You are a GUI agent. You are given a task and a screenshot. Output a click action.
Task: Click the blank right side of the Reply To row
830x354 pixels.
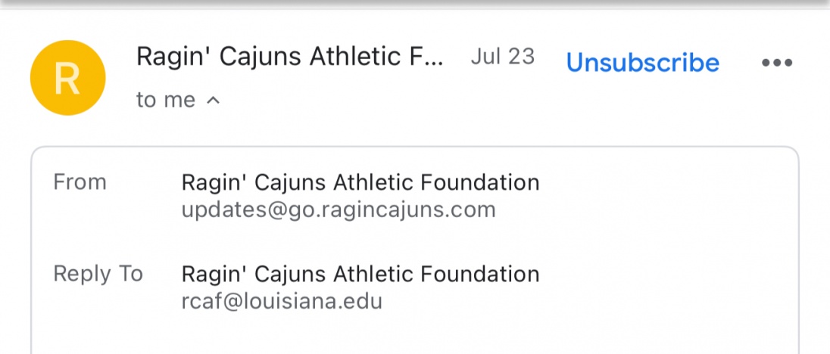tap(666, 286)
